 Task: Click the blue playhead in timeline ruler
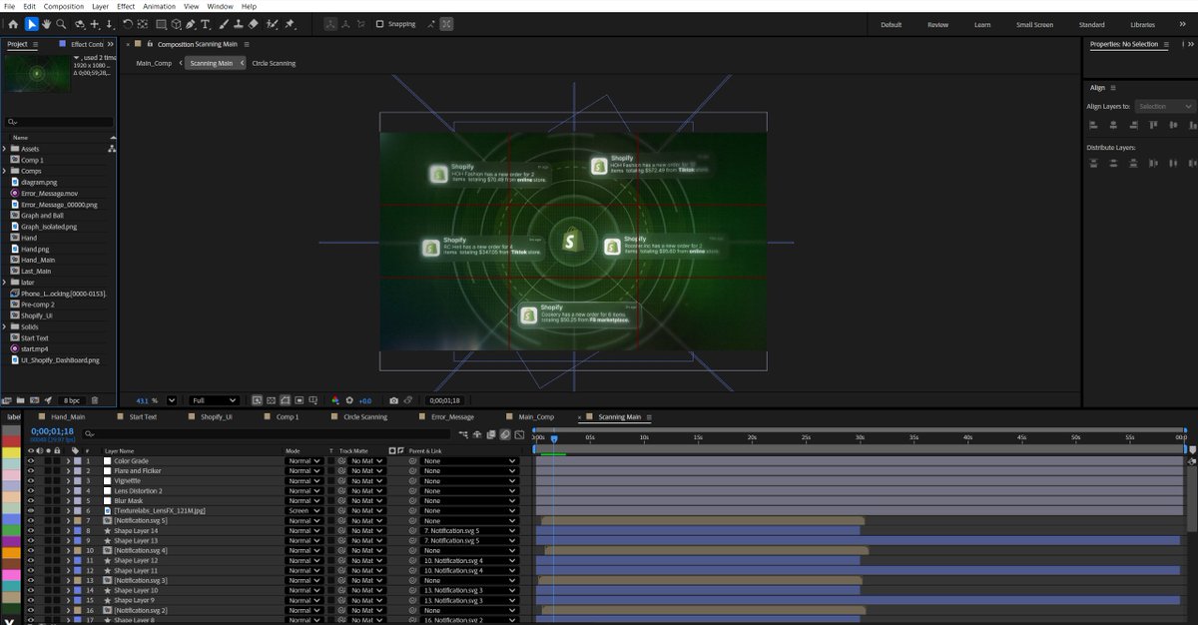pos(554,438)
